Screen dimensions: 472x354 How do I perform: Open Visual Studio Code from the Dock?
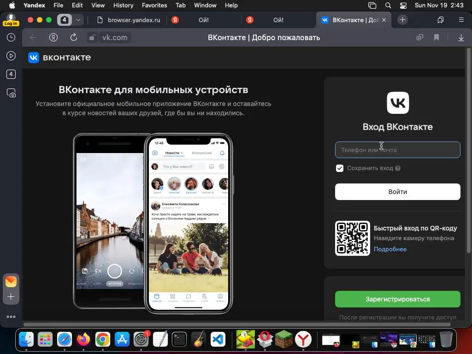218,340
